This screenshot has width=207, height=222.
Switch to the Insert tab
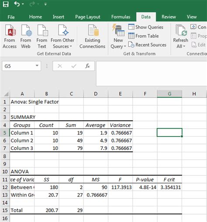pyautogui.click(x=59, y=17)
